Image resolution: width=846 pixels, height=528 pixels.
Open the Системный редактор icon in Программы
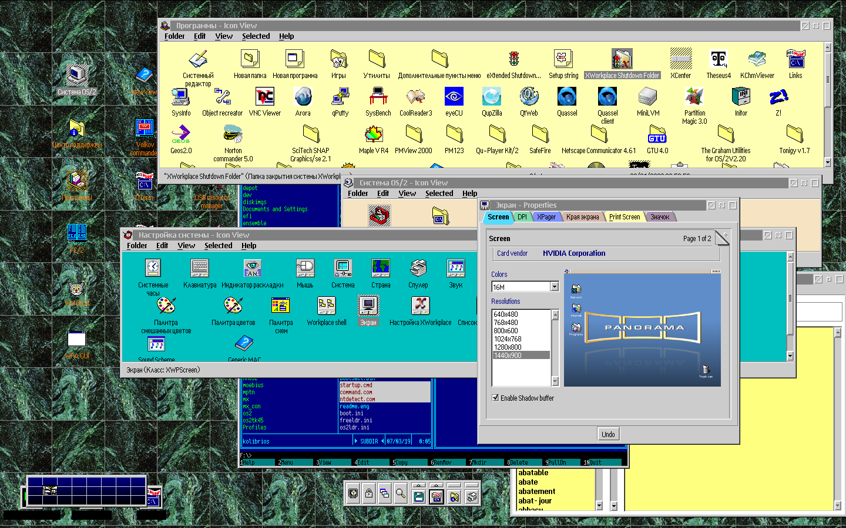(x=198, y=59)
